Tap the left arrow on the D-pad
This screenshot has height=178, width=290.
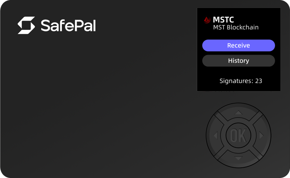pos(215,135)
